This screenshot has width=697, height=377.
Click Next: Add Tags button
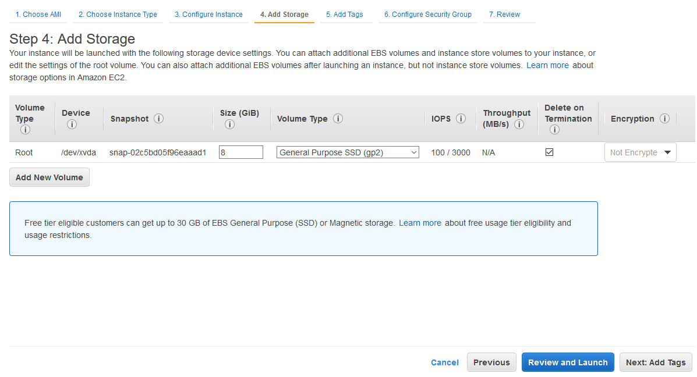click(656, 362)
